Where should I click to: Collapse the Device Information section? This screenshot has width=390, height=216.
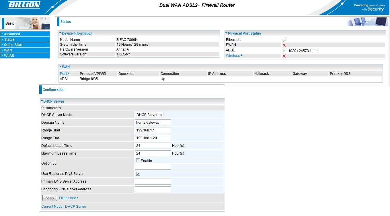pyautogui.click(x=61, y=33)
